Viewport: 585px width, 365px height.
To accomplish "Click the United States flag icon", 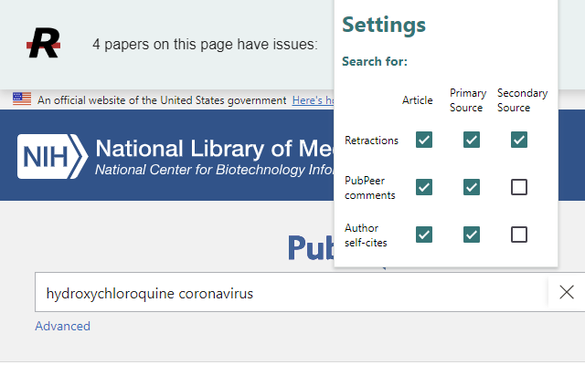I will point(22,99).
